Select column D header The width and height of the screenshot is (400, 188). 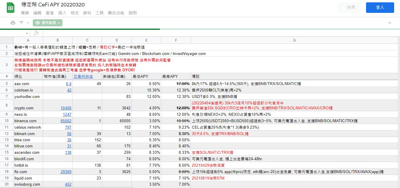pos(117,40)
